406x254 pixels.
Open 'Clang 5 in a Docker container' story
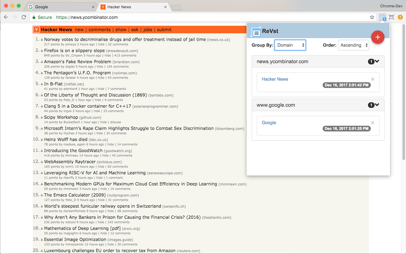click(88, 106)
